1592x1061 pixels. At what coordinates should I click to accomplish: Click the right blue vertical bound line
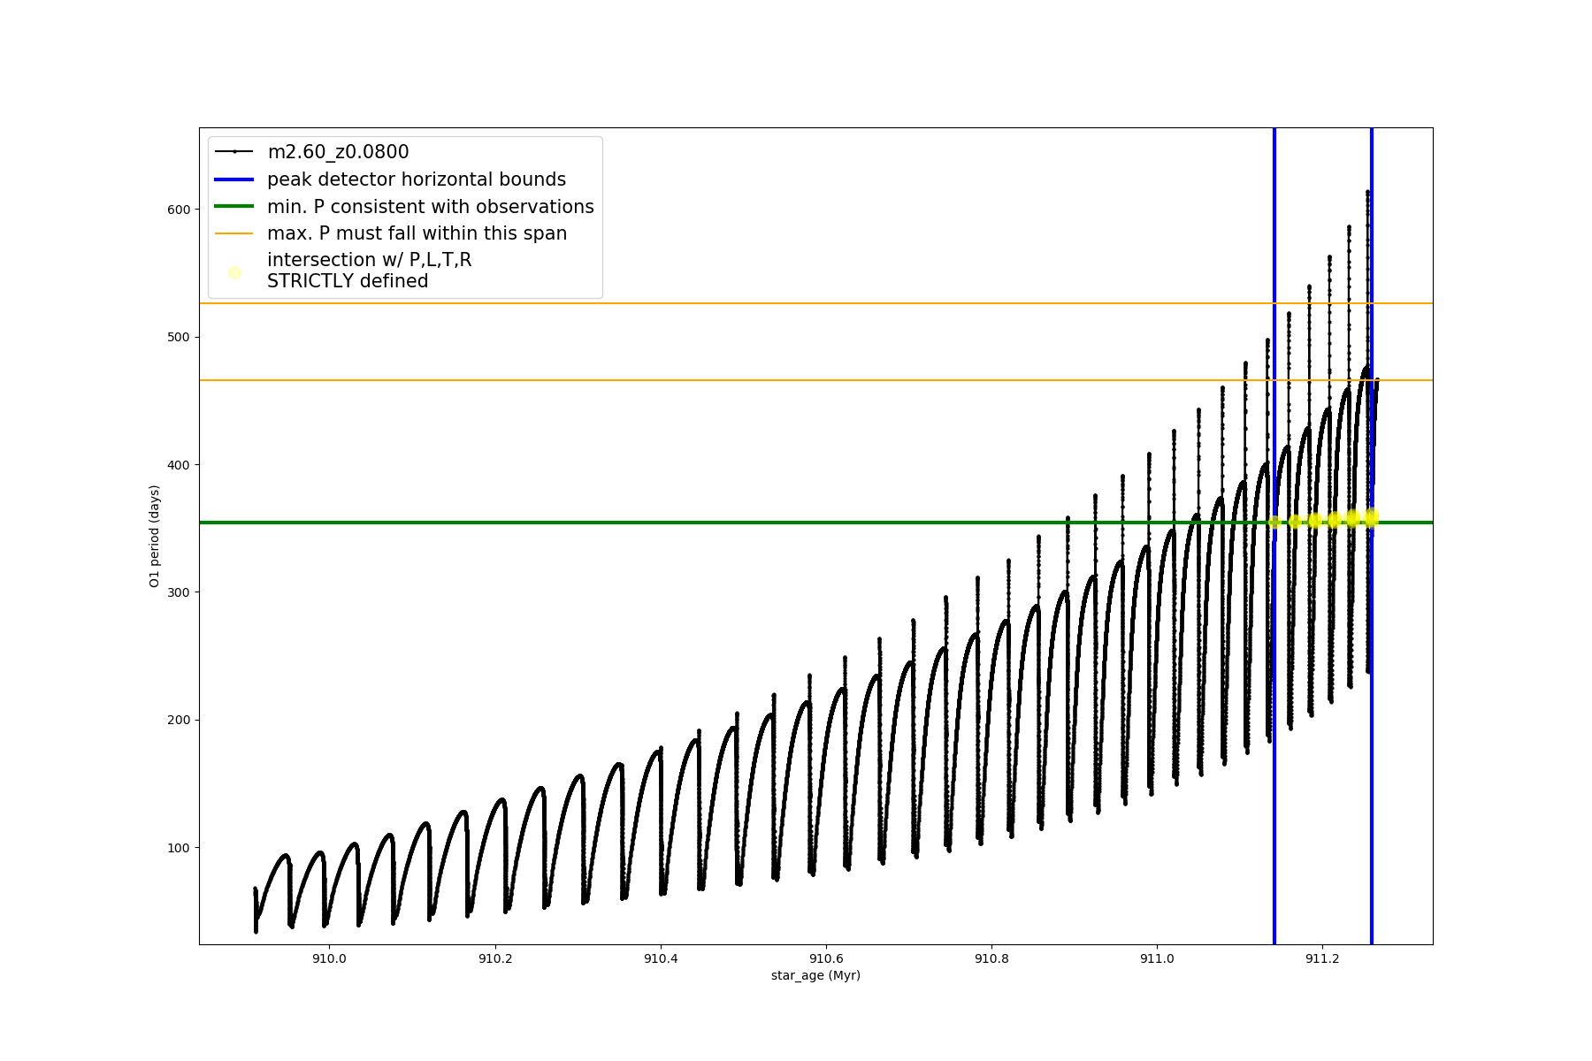[x=1372, y=796]
